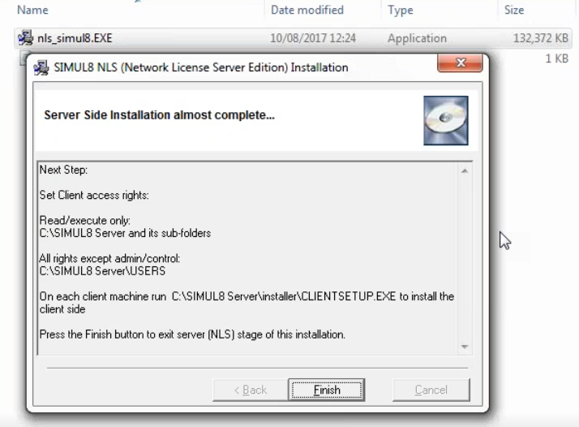Click the 10/08/2017 12:24 date cell
The height and width of the screenshot is (427, 579).
(313, 38)
